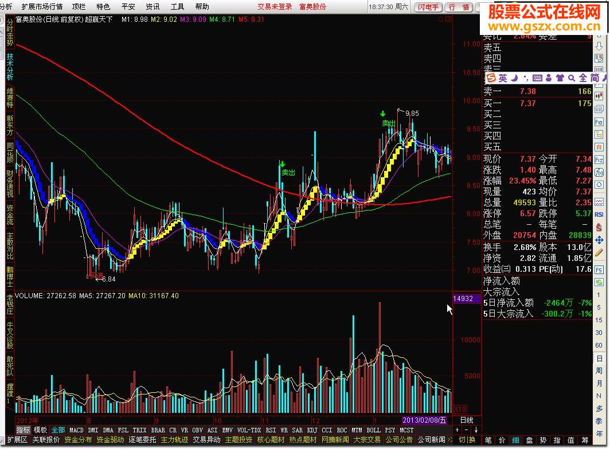Open the 特色 menu
Viewport: 610px width, 449px height.
[103, 7]
